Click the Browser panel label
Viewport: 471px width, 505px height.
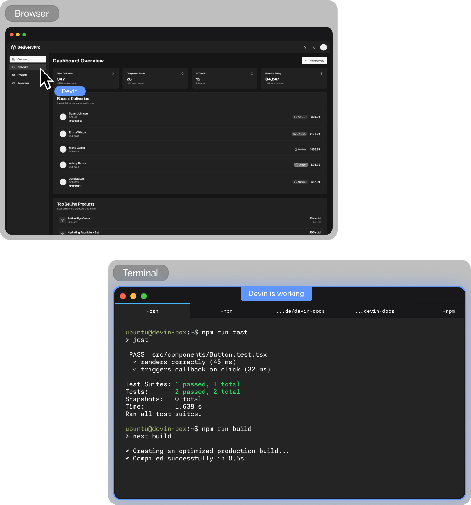tap(32, 13)
